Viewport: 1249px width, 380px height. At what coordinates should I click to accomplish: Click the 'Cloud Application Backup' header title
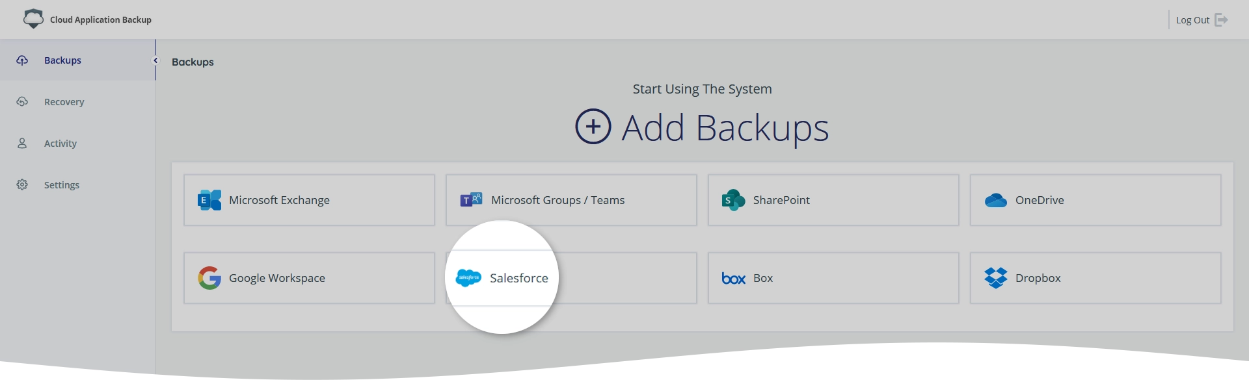point(101,20)
